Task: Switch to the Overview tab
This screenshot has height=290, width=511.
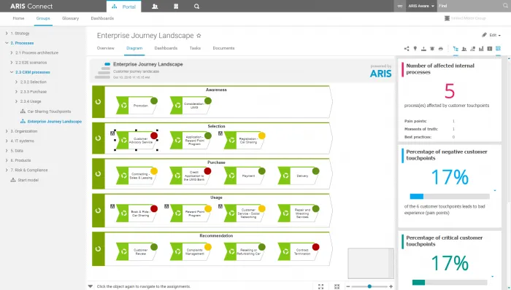Action: pyautogui.click(x=106, y=48)
